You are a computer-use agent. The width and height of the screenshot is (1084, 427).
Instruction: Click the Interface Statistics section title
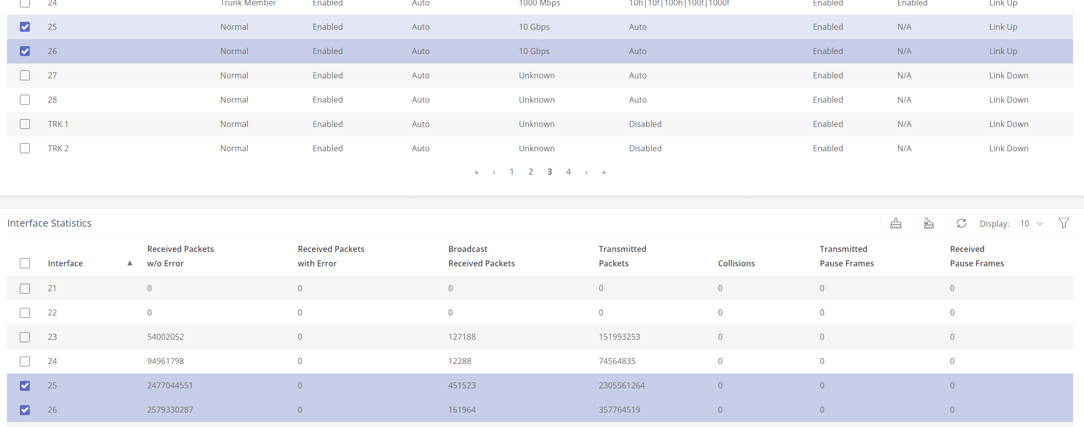coord(49,223)
